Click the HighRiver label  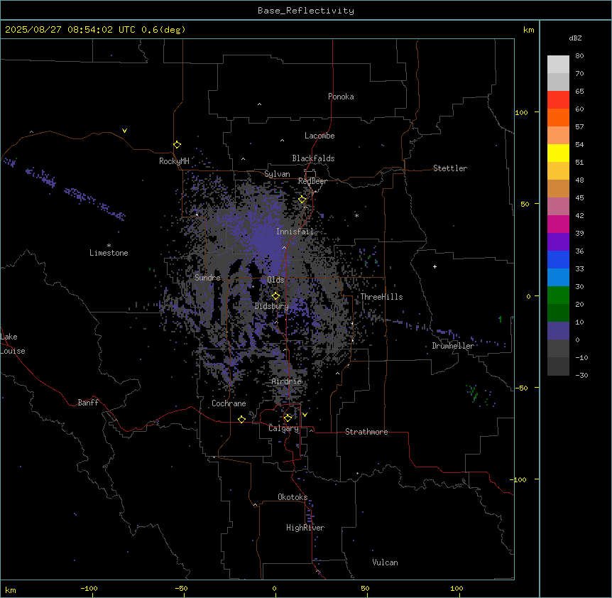[x=305, y=528]
